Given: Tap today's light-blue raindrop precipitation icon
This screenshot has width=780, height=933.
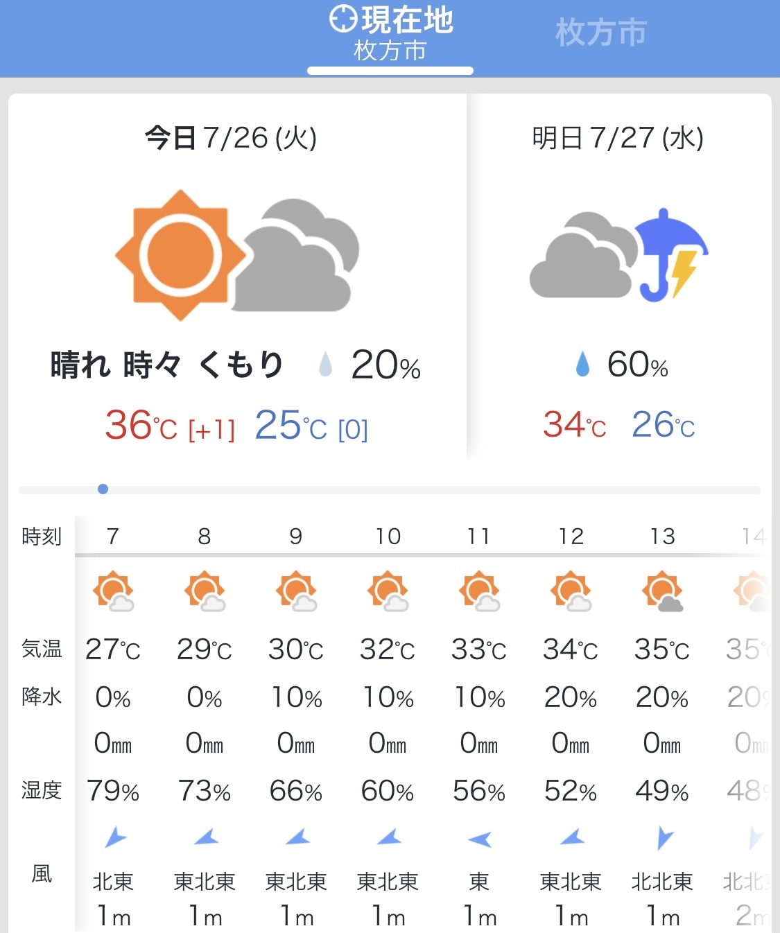Looking at the screenshot, I should (325, 364).
